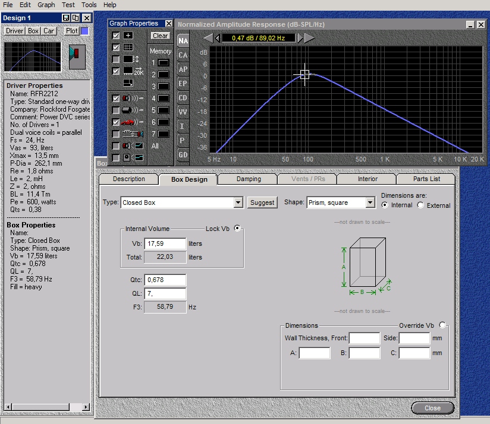Click the blue plot color swatch
This screenshot has width=490, height=424.
(84, 31)
